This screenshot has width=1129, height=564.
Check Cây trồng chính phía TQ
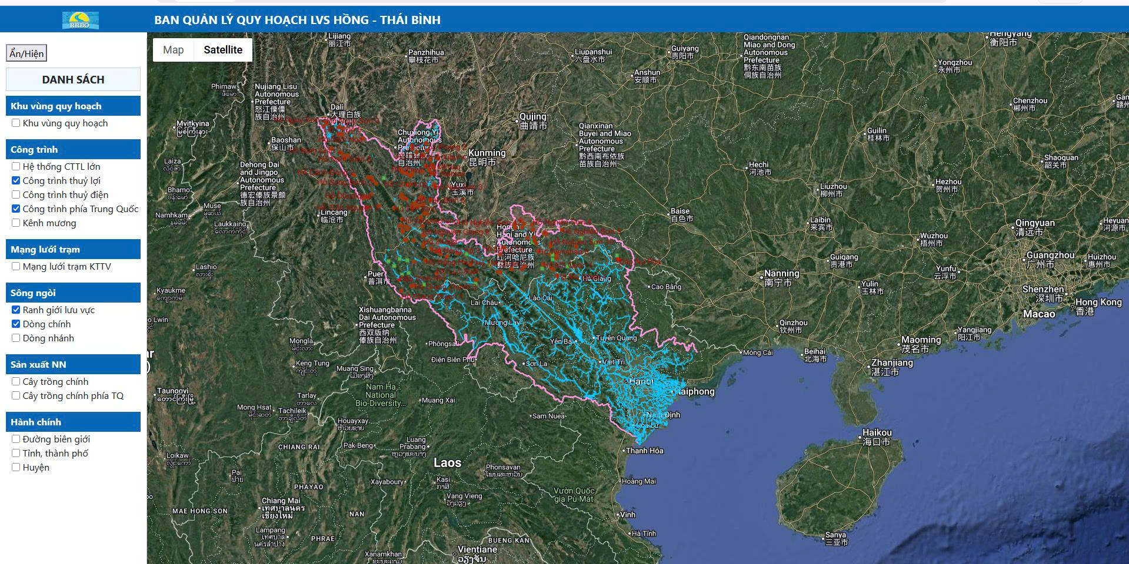pos(15,395)
